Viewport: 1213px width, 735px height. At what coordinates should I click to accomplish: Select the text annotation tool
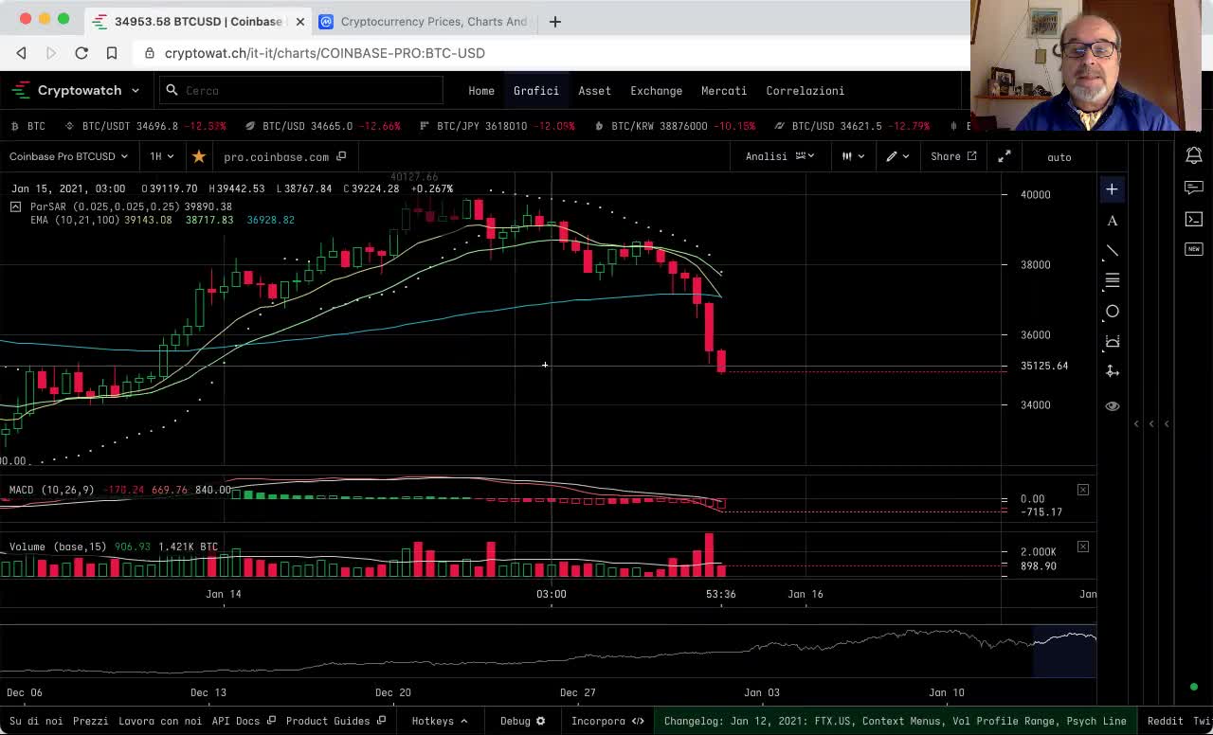click(x=1113, y=221)
